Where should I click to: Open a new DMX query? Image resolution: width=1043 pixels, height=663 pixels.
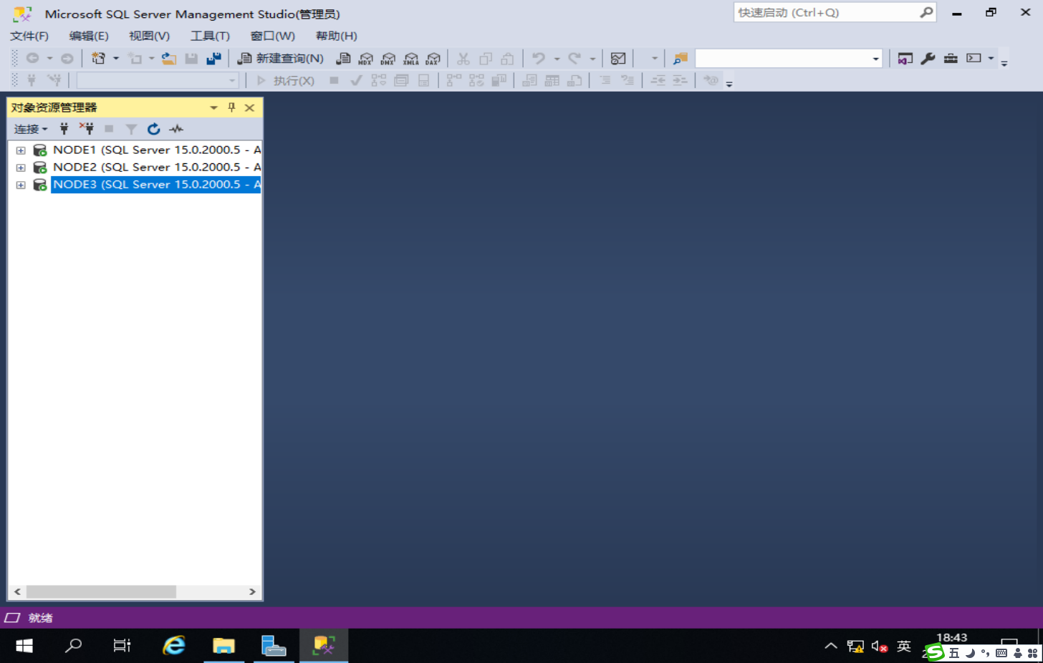pos(388,59)
